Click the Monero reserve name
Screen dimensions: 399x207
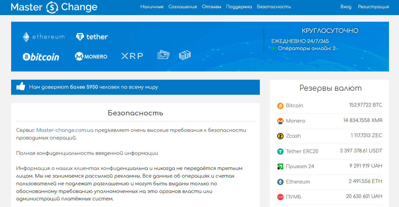pos(295,121)
